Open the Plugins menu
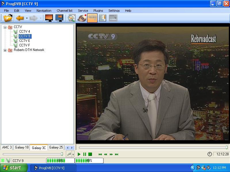Screen dimensions: 230x172 coord(98,11)
